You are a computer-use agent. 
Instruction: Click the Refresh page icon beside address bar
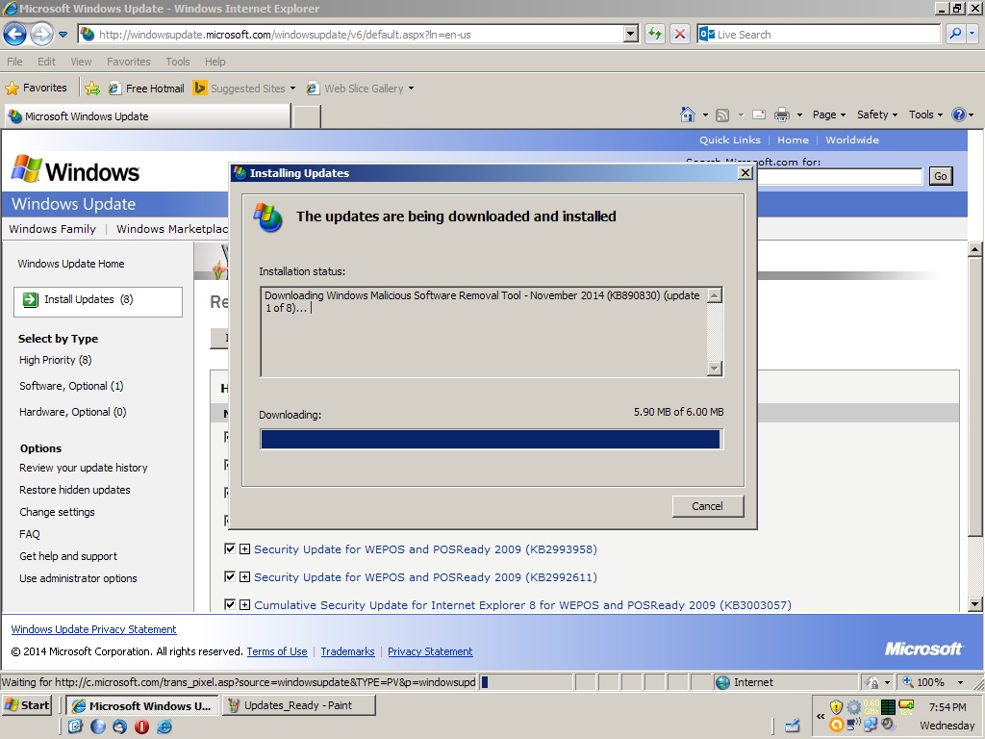pyautogui.click(x=654, y=34)
